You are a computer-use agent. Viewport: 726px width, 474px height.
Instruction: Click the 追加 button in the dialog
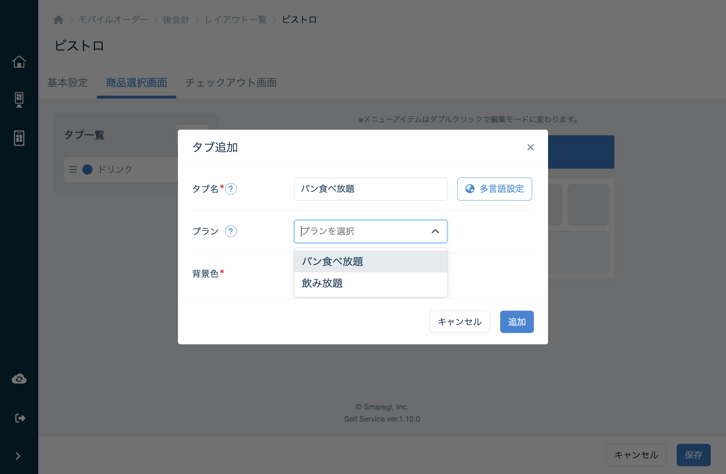[x=516, y=322]
